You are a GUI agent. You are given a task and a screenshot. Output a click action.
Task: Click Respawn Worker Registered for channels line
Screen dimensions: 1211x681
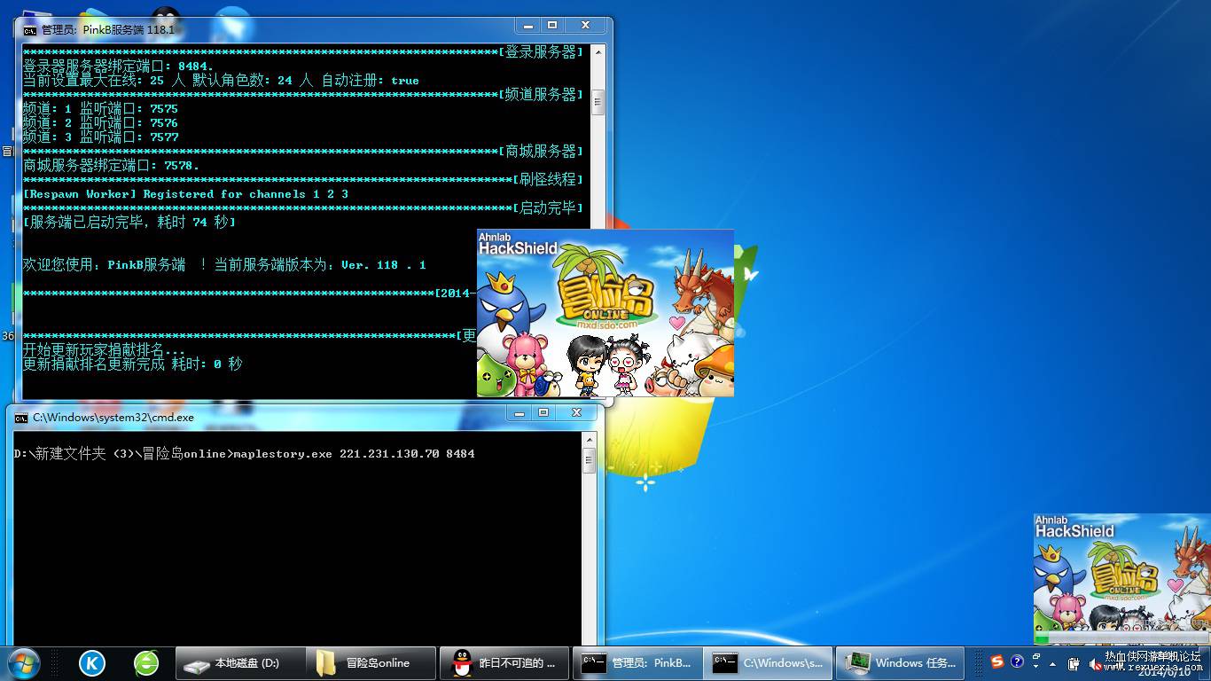click(186, 194)
